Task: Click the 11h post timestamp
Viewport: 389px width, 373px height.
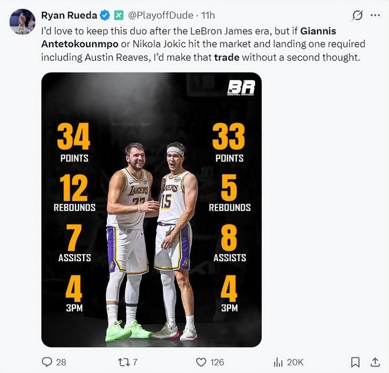Action: [x=208, y=15]
